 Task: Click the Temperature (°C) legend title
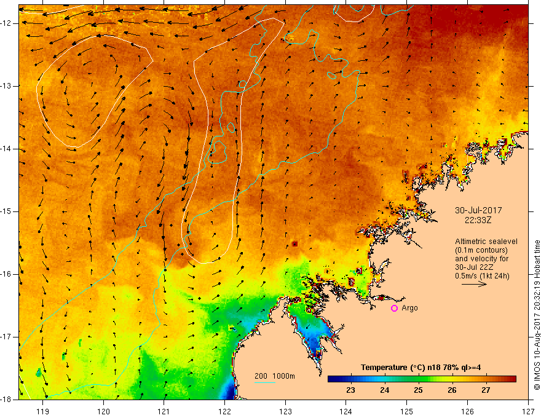pos(421,368)
